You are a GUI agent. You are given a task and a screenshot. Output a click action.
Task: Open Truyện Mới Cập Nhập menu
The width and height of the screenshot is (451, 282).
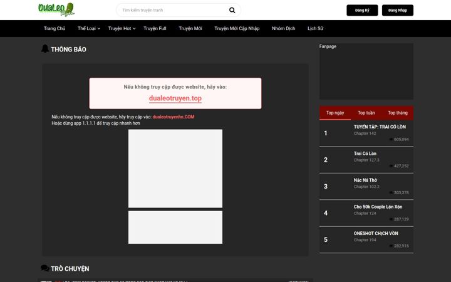237,28
